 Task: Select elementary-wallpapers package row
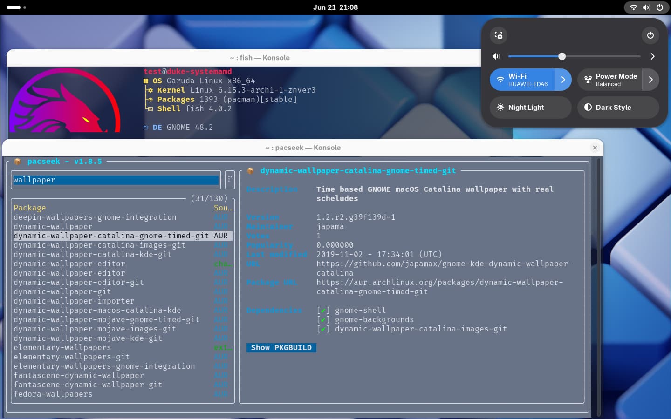click(x=123, y=348)
